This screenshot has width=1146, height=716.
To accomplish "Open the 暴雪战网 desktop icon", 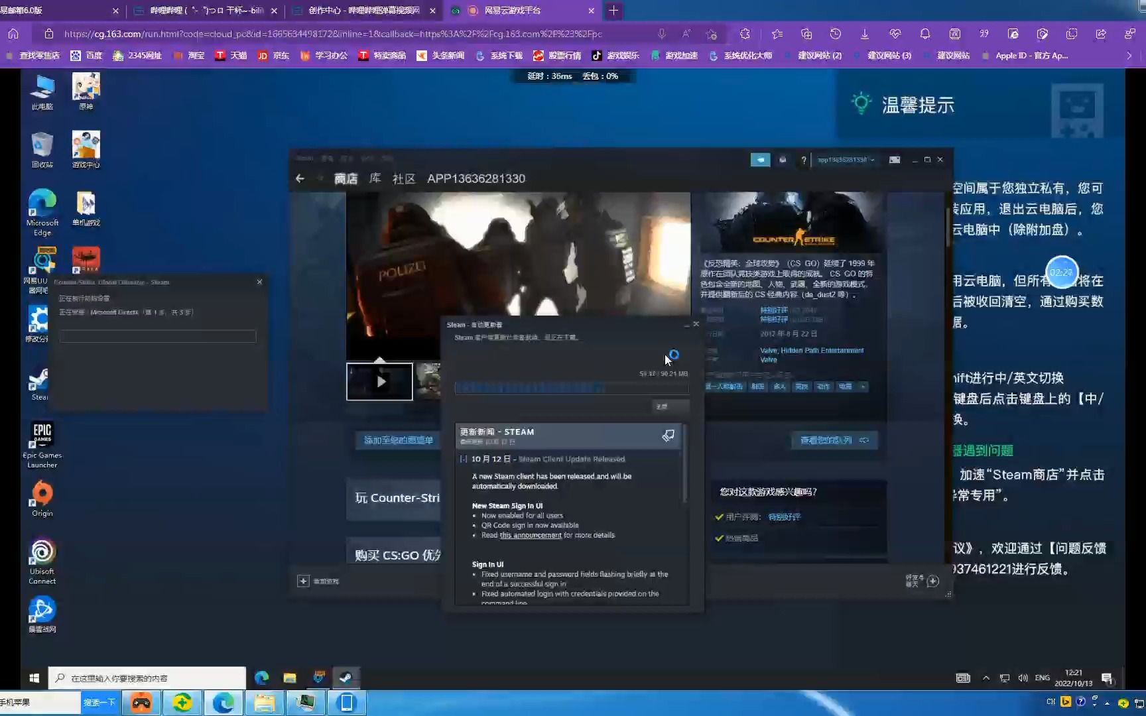I will tap(42, 615).
